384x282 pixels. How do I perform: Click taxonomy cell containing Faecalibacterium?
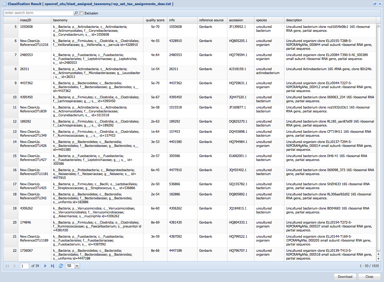point(97,226)
